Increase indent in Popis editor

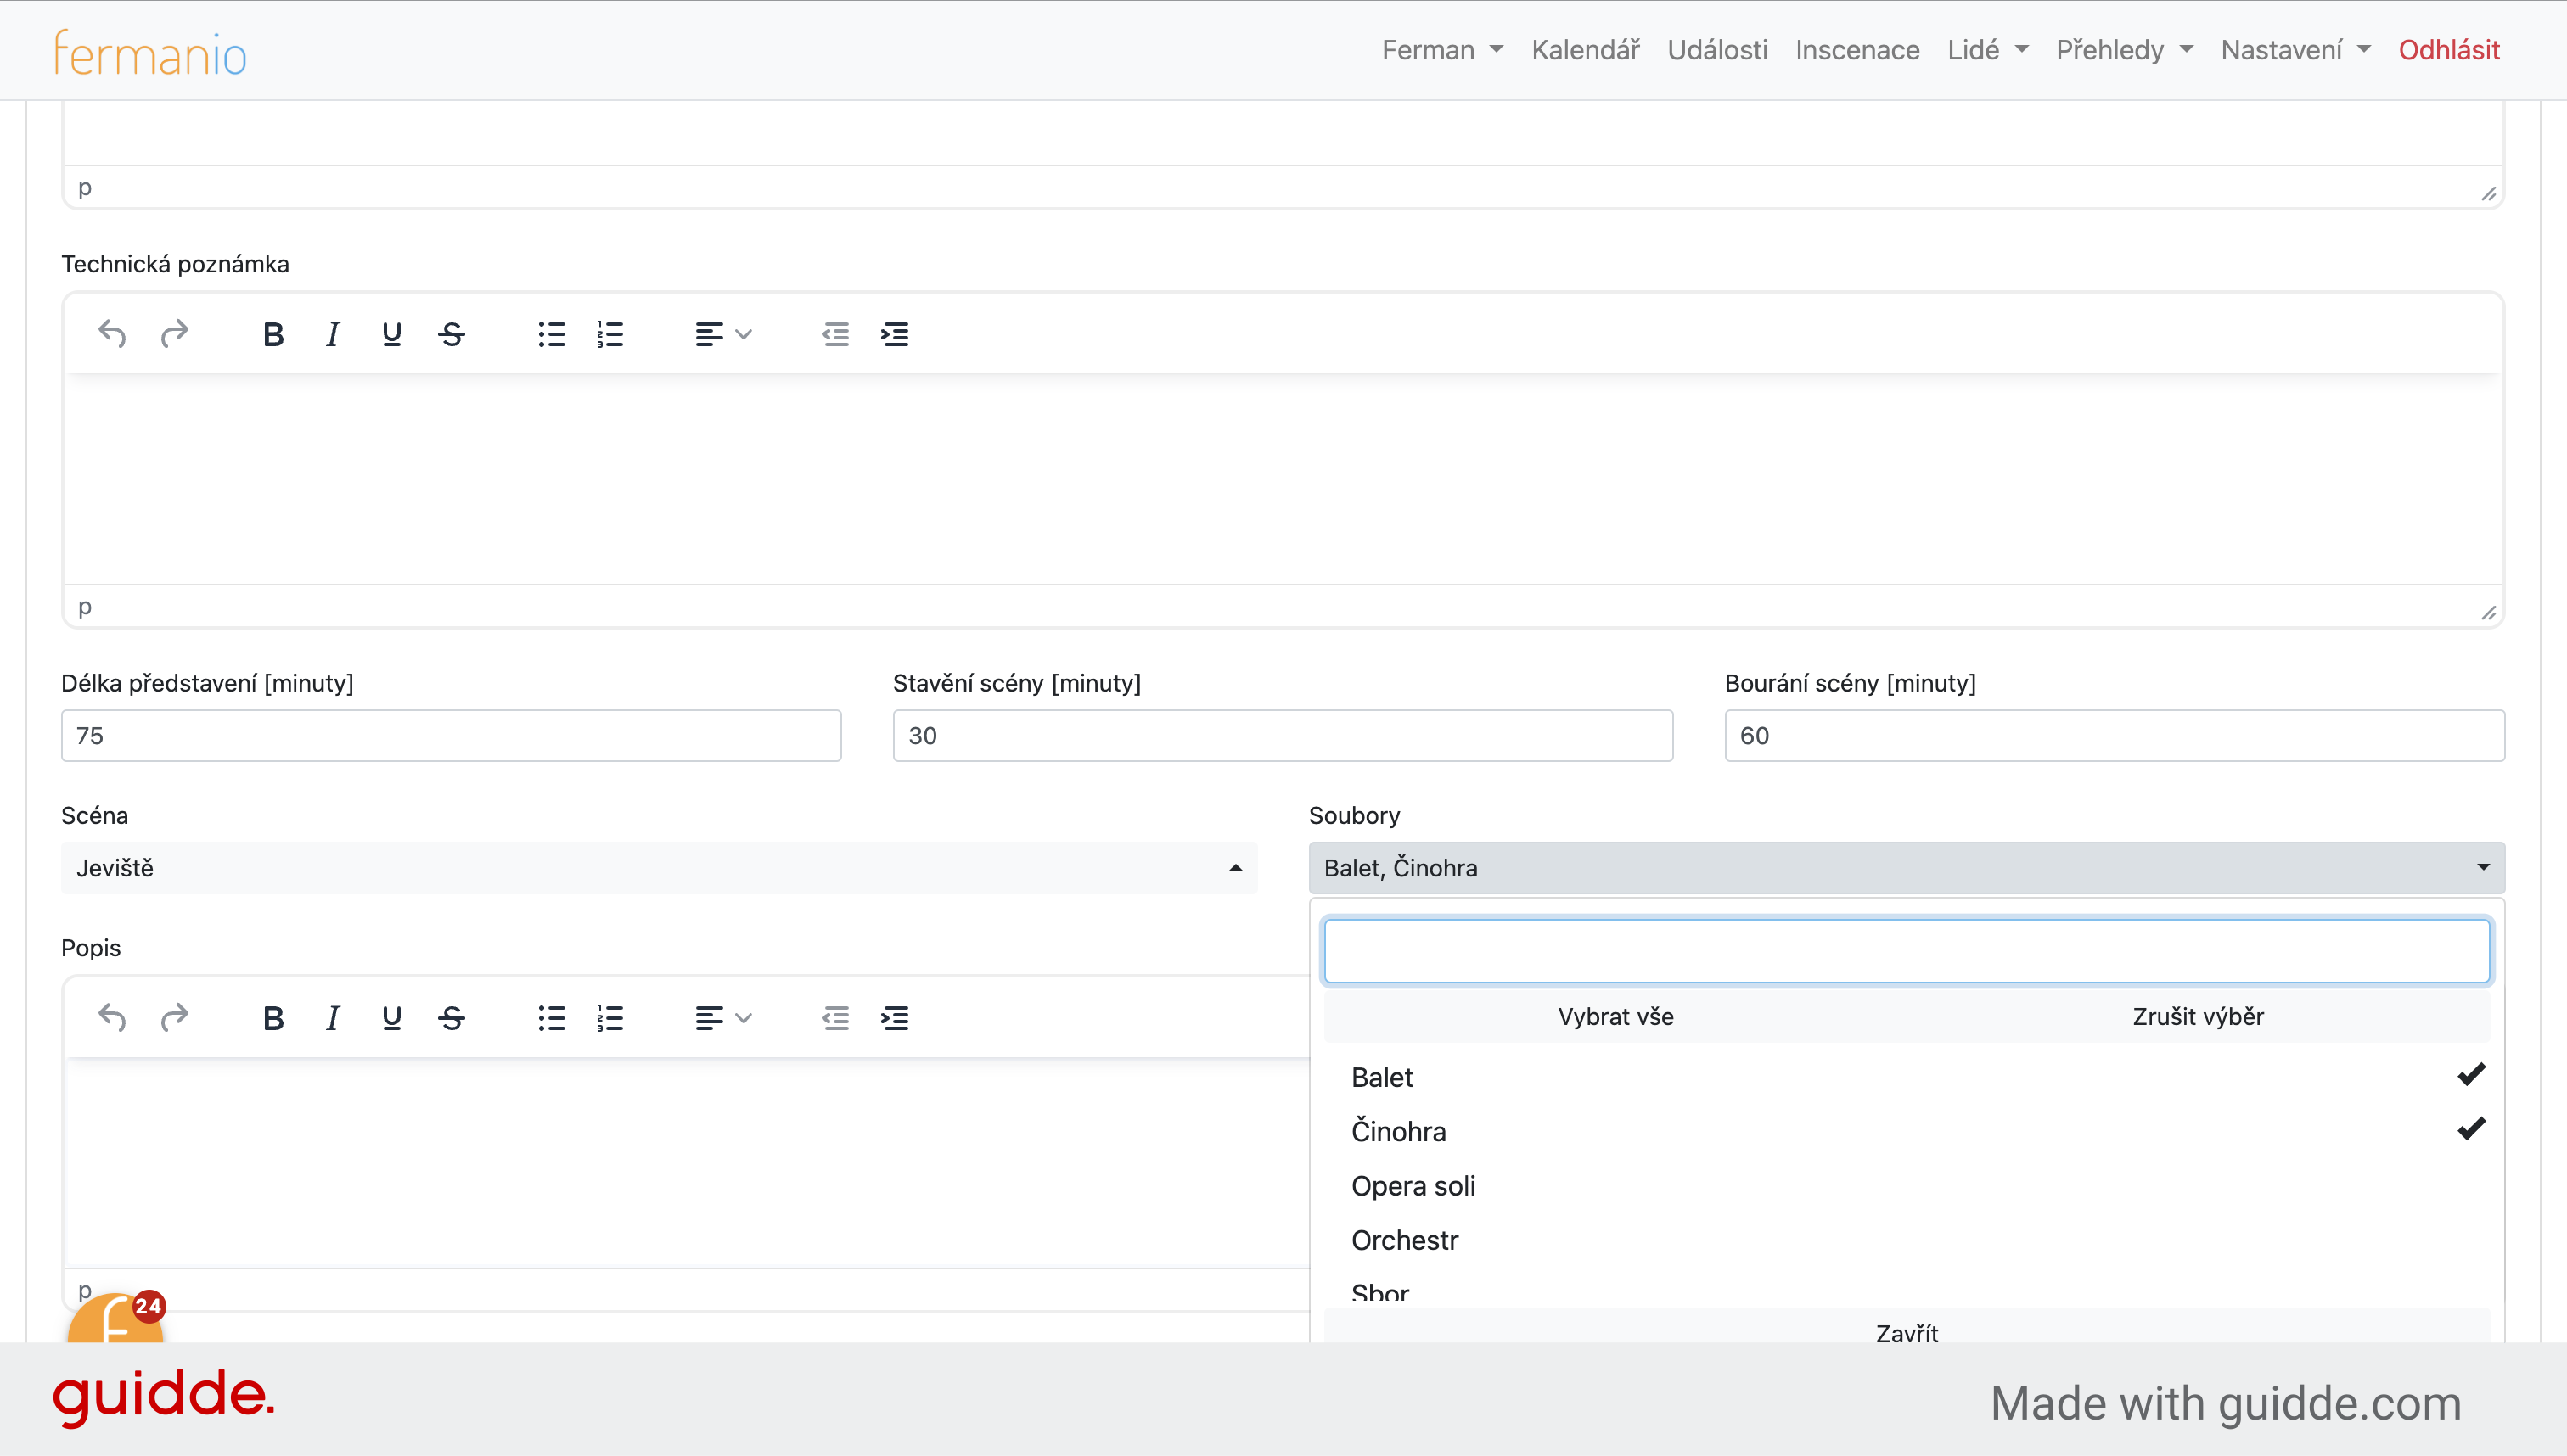895,1018
